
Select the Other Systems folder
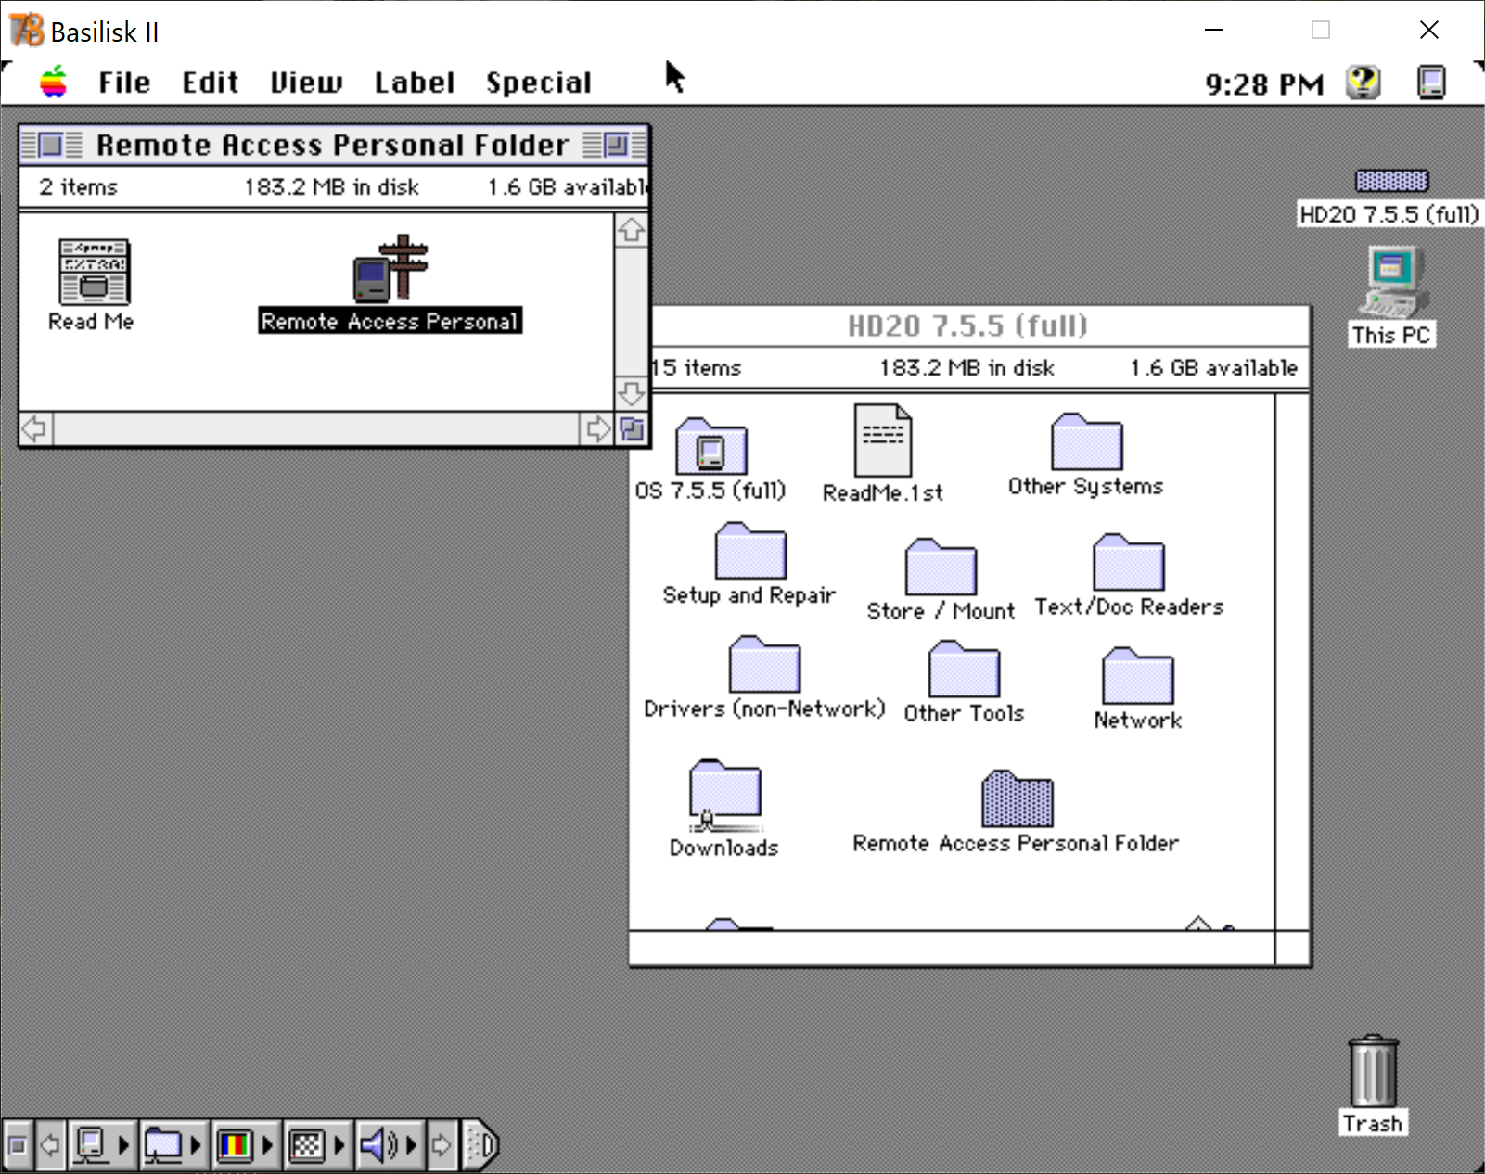tap(1086, 442)
